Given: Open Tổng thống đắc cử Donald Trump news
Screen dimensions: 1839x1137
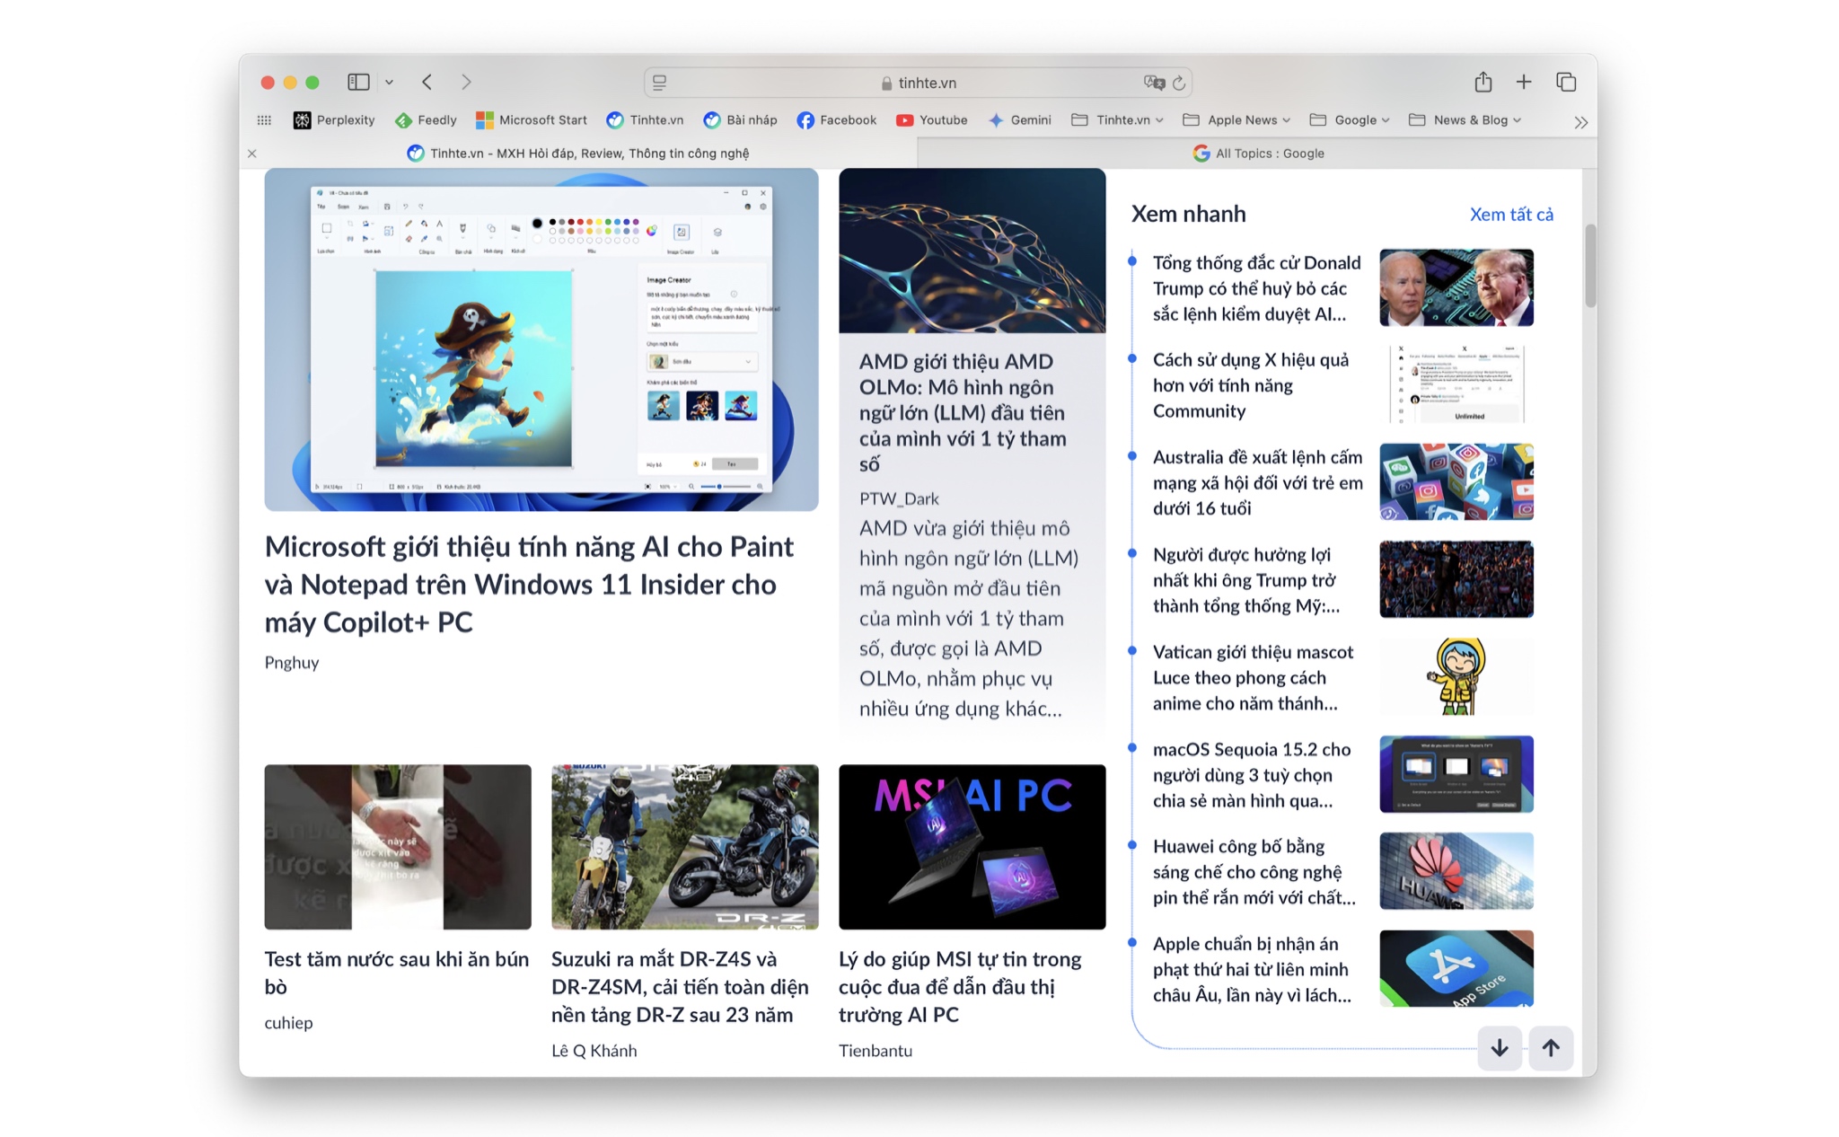Looking at the screenshot, I should 1256,288.
